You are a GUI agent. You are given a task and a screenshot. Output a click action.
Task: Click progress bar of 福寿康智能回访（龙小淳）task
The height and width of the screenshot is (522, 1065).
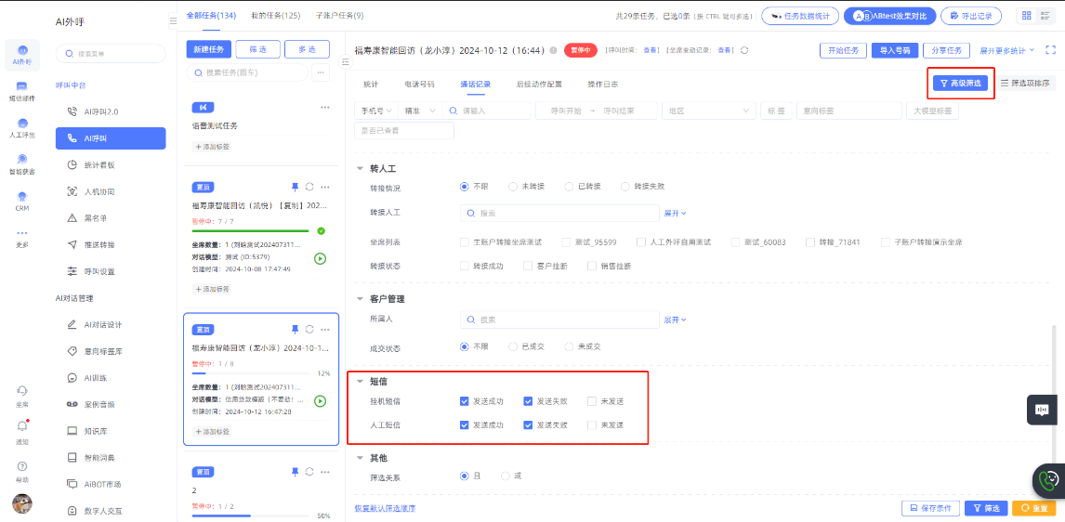pos(251,373)
